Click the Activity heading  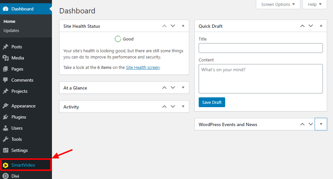click(x=71, y=107)
